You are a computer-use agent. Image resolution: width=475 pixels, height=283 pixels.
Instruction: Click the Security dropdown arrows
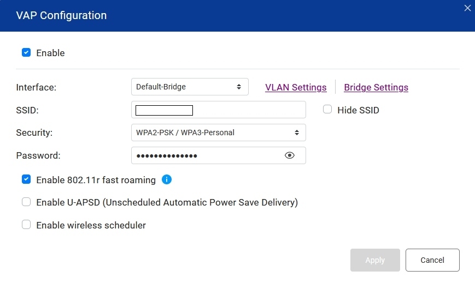[x=297, y=133]
